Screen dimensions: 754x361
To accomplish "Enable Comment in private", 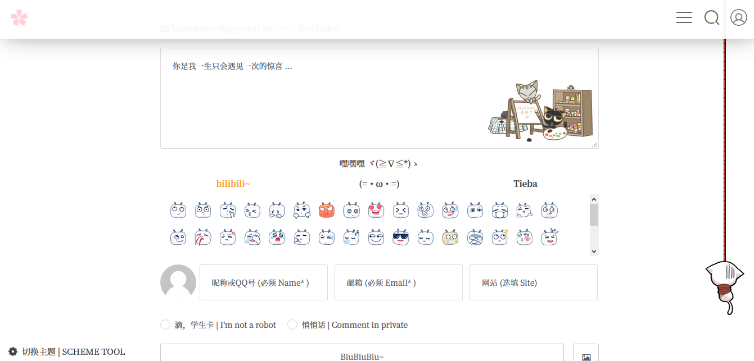I will click(x=292, y=325).
